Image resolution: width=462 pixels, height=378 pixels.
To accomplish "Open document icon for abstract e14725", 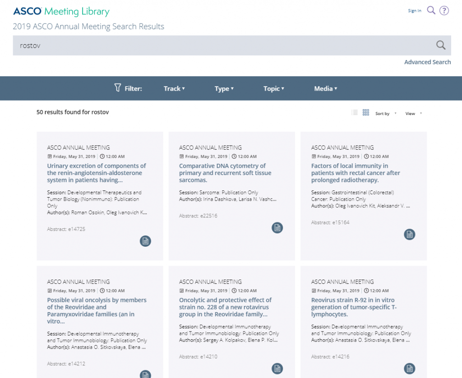I will coord(145,241).
